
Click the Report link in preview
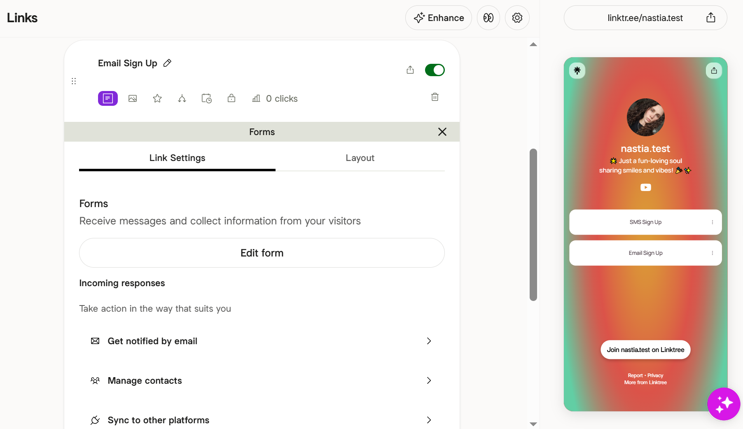[x=635, y=375]
